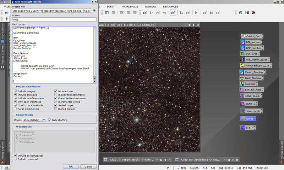Toggle the Include previews checkbox
Screen dimensions: 284x170
pos(15,95)
